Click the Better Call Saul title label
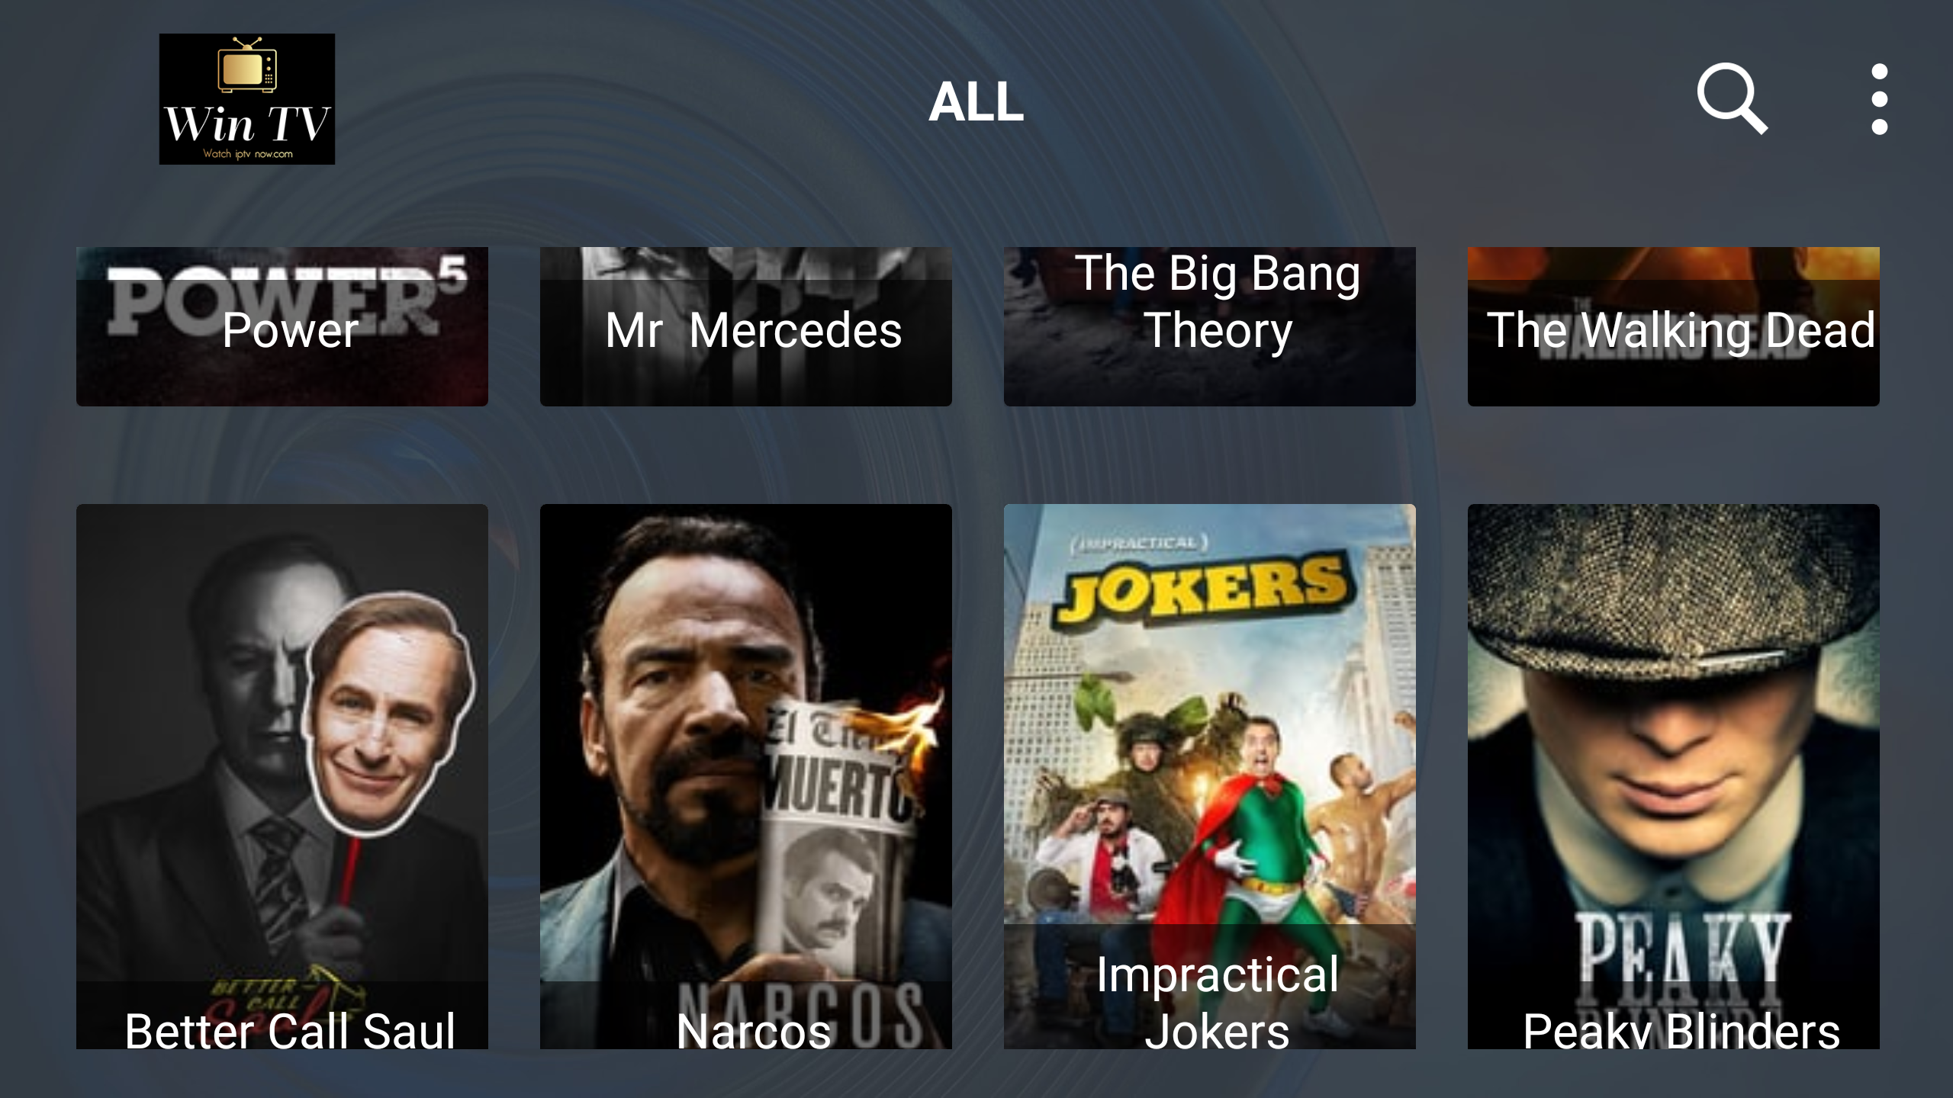Screen dimensions: 1953x1098 click(290, 1031)
